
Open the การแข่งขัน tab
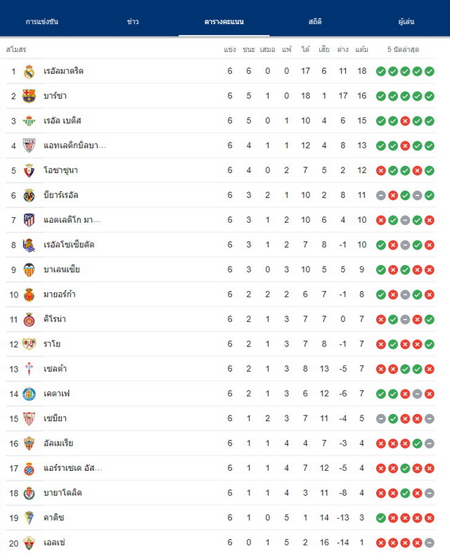(x=42, y=22)
